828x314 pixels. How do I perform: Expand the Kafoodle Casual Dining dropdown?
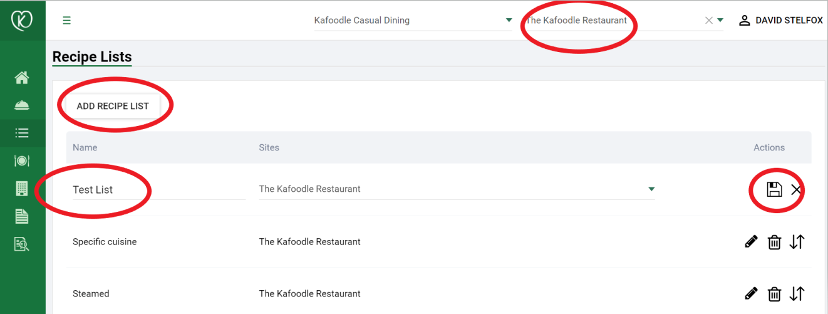coord(509,21)
